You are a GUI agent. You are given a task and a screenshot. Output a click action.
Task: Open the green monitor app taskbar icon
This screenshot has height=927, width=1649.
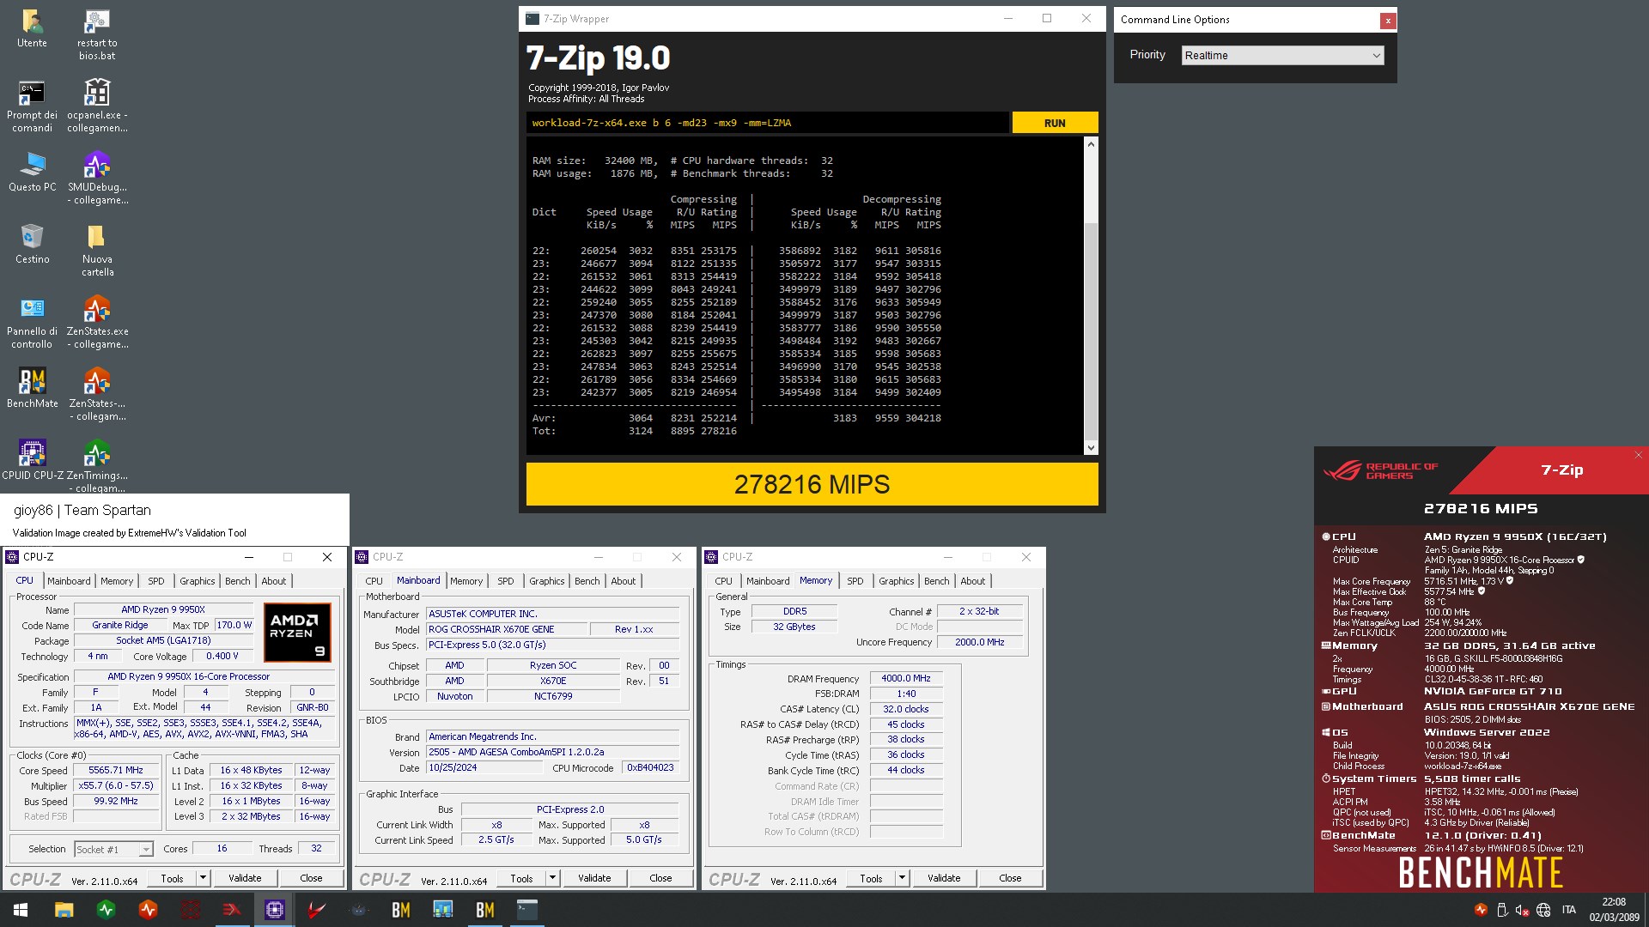pyautogui.click(x=106, y=910)
